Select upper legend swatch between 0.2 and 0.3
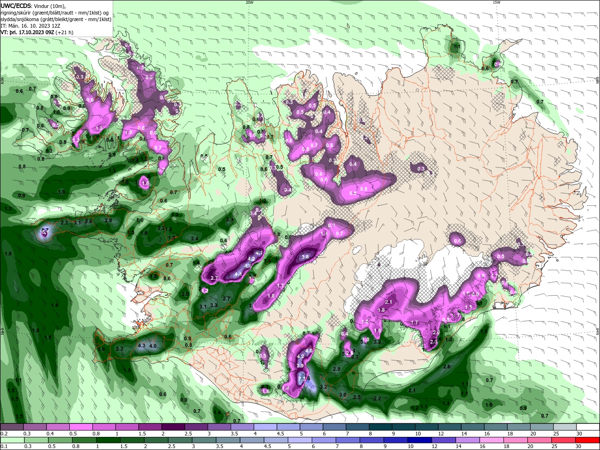 click(12, 427)
